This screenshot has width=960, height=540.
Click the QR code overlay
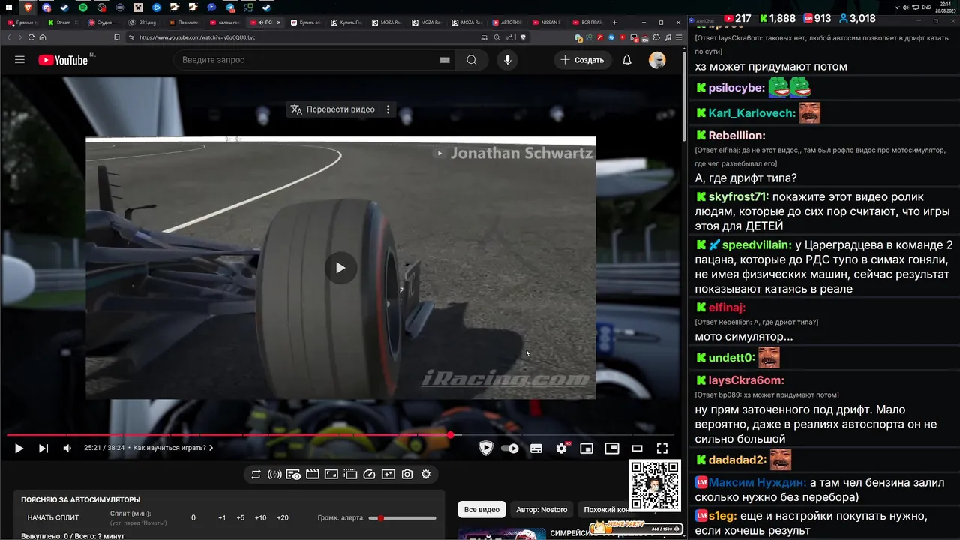point(654,486)
